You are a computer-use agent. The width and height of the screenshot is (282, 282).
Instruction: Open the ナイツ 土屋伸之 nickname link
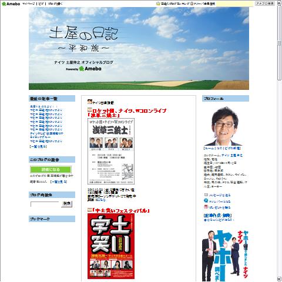click(232, 155)
